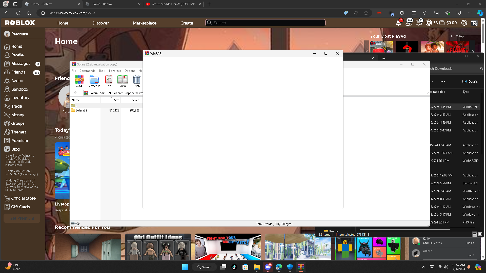Open the Options menu in WinRAR
This screenshot has height=273, width=486.
pos(130,71)
